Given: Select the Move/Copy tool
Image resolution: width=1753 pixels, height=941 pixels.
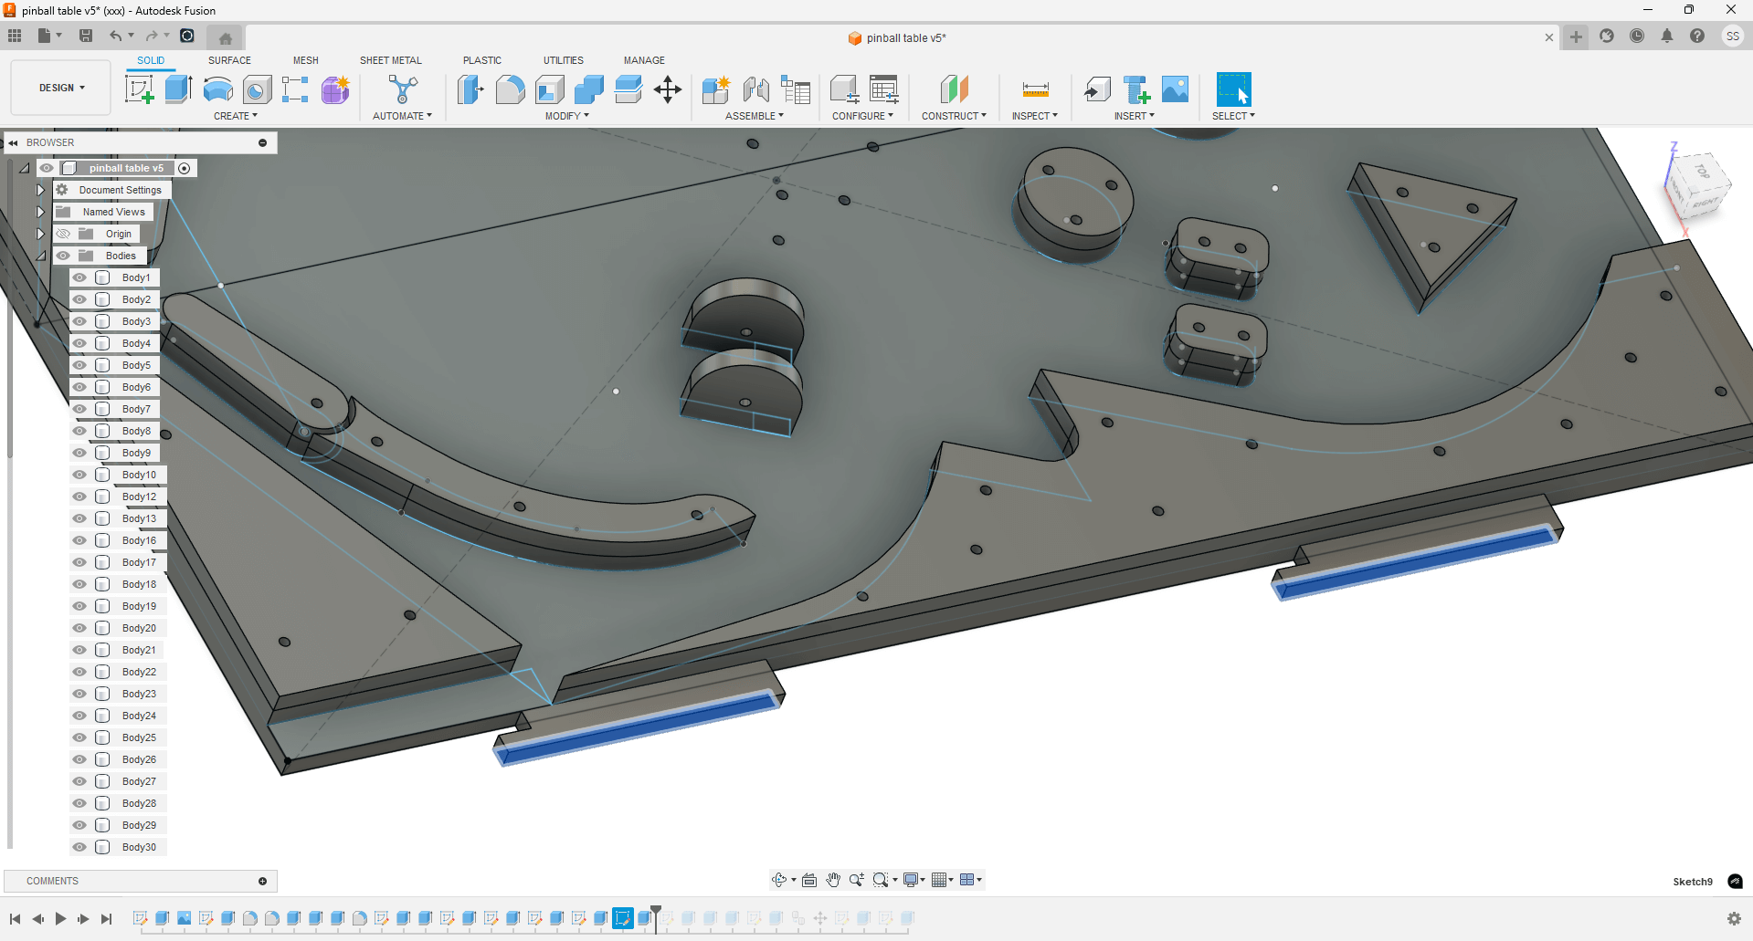Looking at the screenshot, I should (668, 89).
